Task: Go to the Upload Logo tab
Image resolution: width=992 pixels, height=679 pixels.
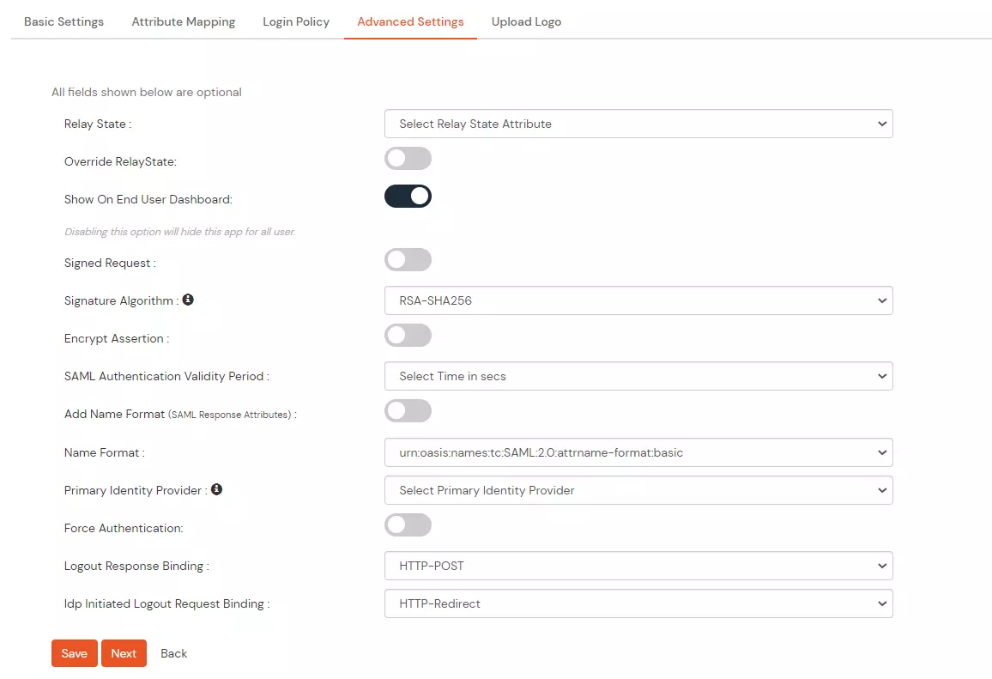Action: tap(526, 21)
